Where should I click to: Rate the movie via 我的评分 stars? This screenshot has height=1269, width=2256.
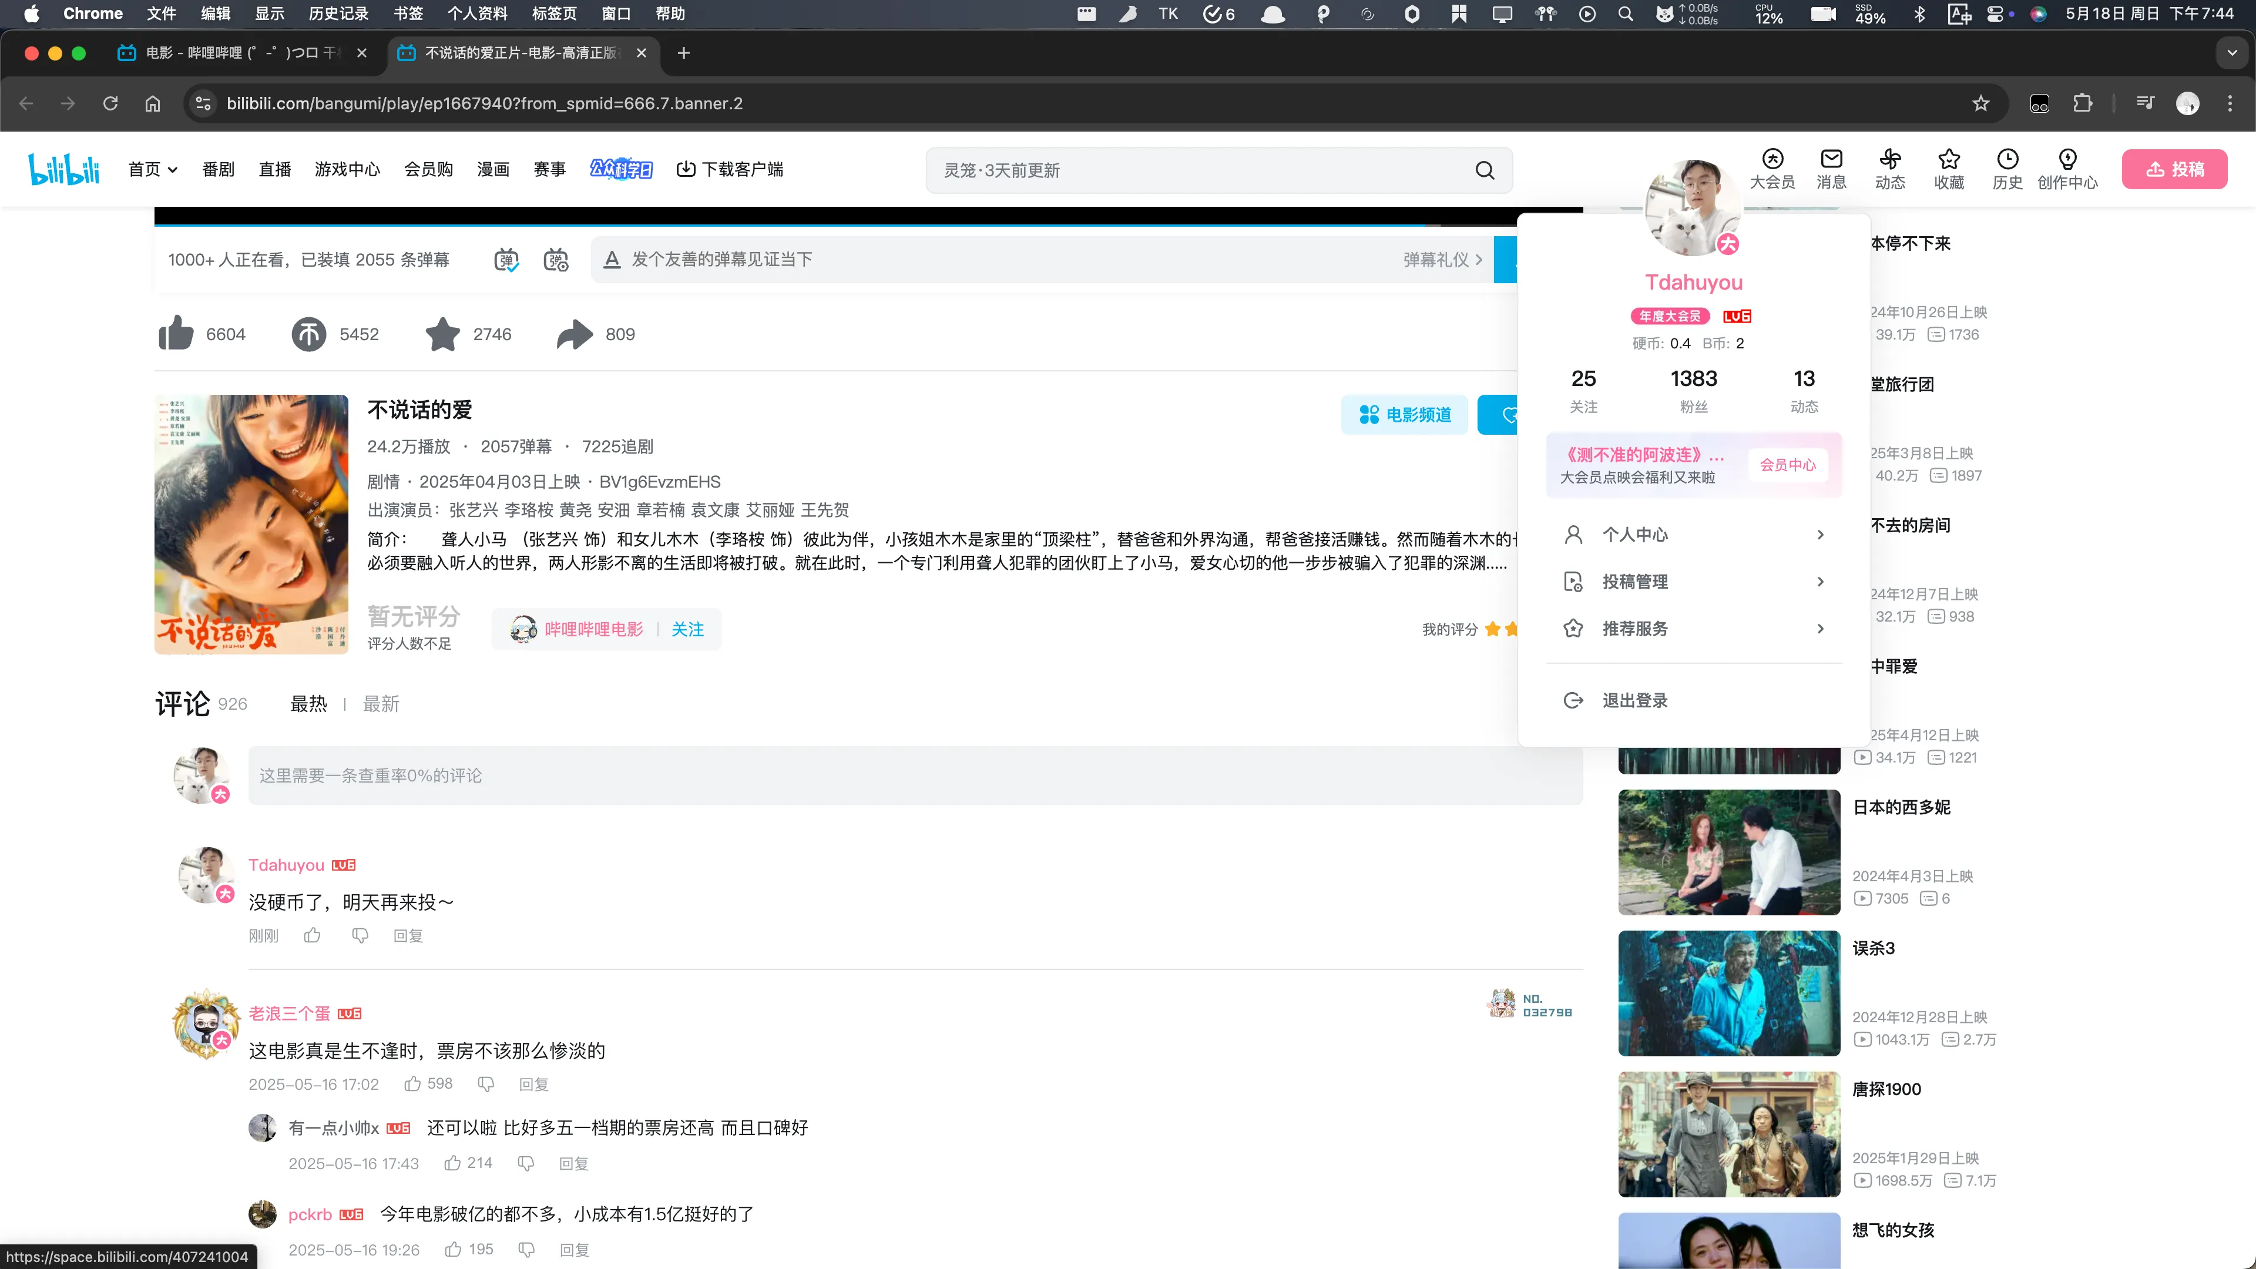pos(1492,629)
